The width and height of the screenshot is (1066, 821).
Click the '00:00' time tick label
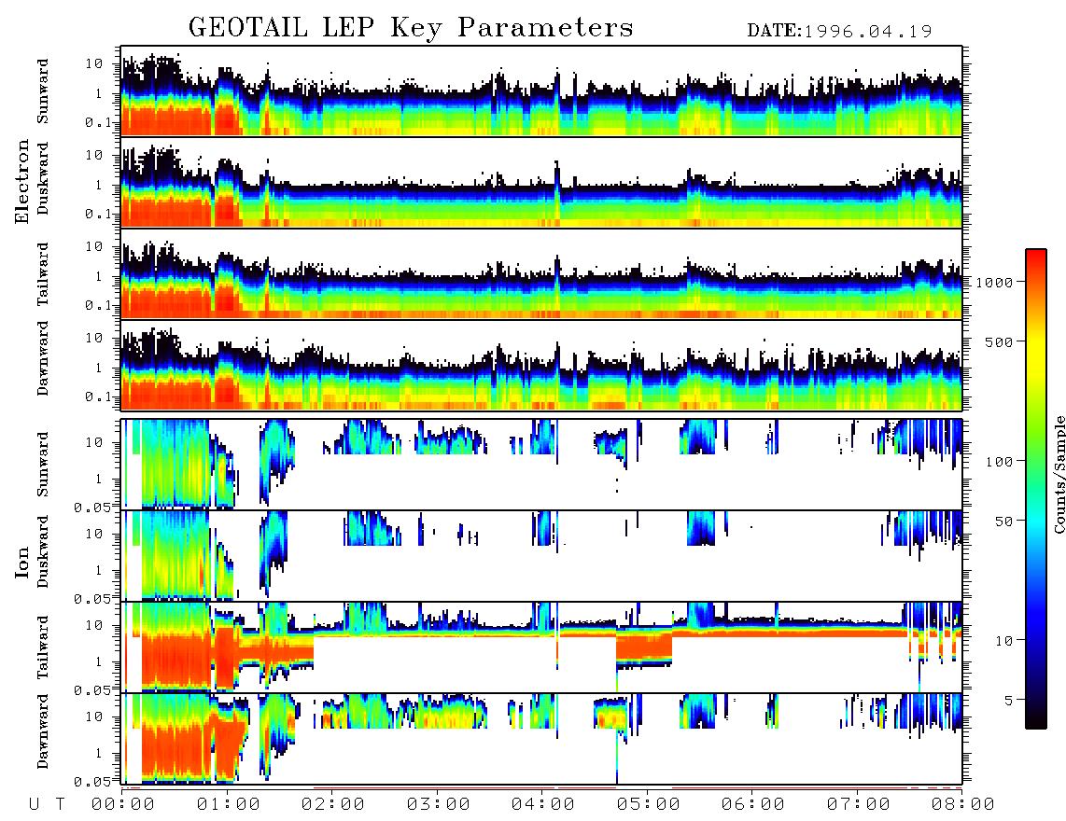[x=123, y=805]
